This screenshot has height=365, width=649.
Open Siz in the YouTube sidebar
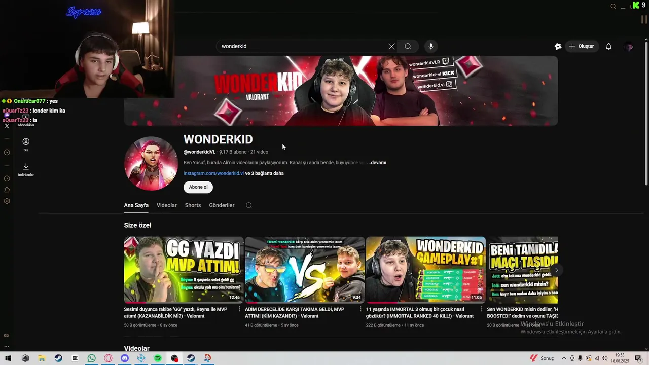[26, 144]
